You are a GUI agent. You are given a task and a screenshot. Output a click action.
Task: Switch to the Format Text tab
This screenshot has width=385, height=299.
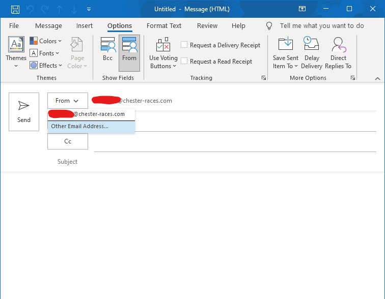(164, 26)
